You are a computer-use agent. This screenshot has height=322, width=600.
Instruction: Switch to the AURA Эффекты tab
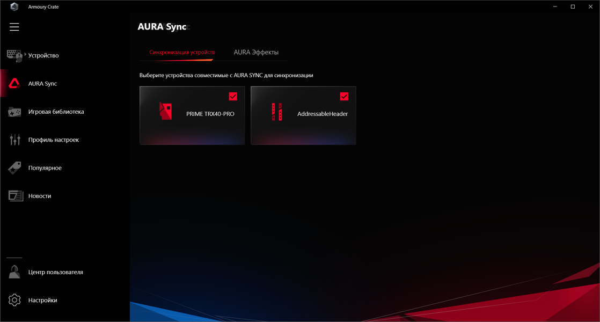256,53
